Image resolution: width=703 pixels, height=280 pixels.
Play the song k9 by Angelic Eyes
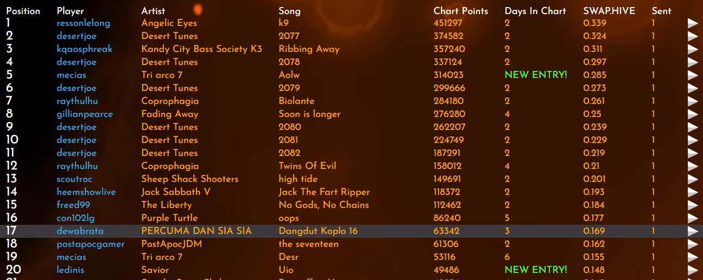693,23
